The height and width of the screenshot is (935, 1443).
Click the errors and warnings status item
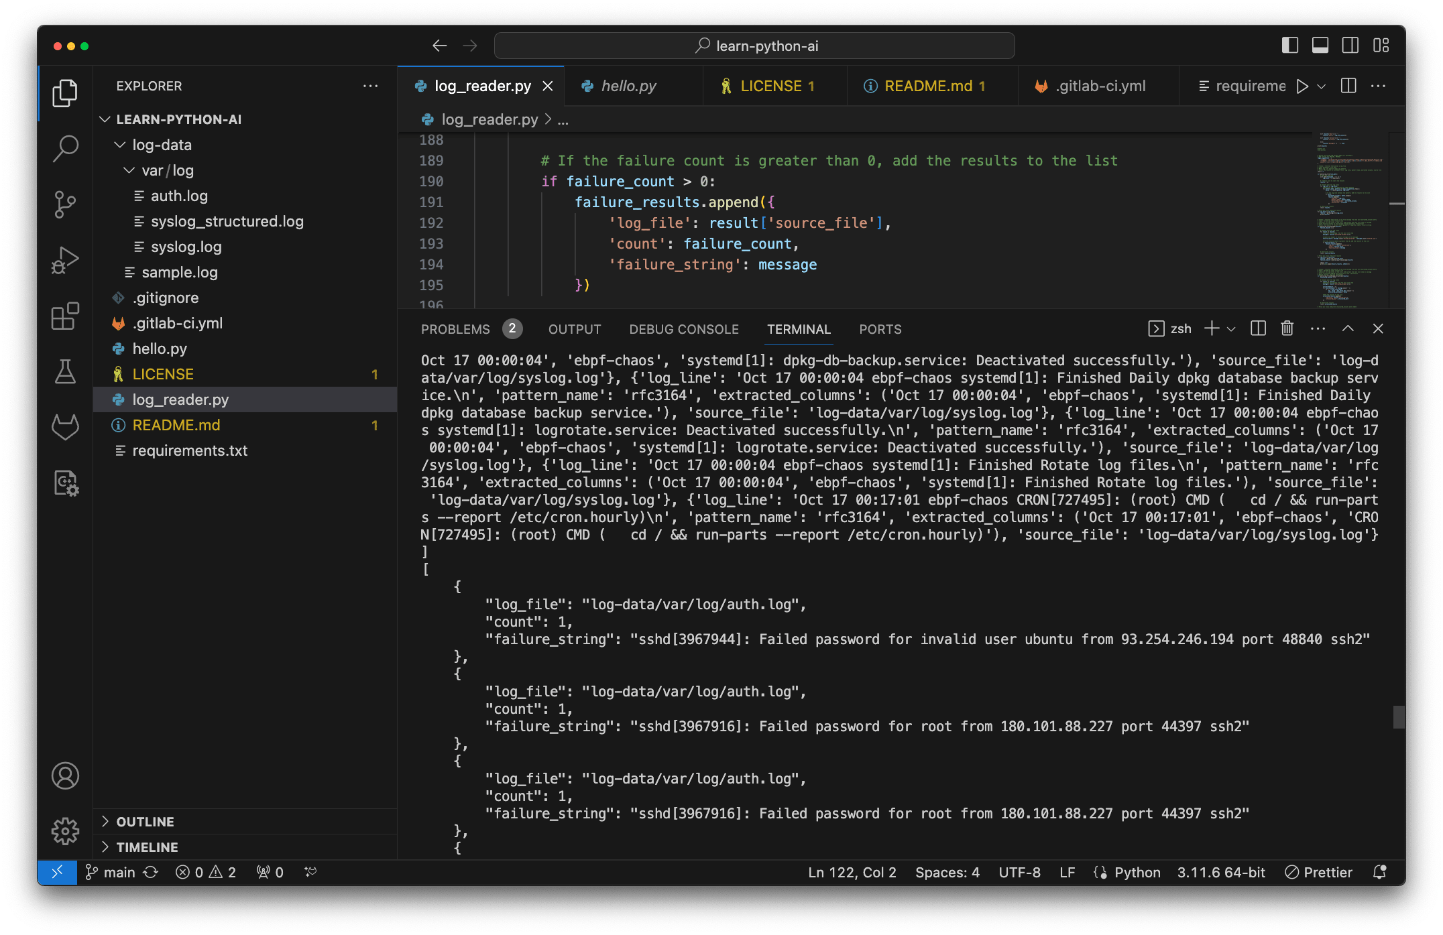(206, 872)
